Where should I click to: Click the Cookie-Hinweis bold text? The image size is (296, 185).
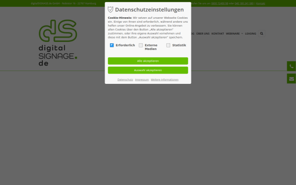tap(120, 18)
